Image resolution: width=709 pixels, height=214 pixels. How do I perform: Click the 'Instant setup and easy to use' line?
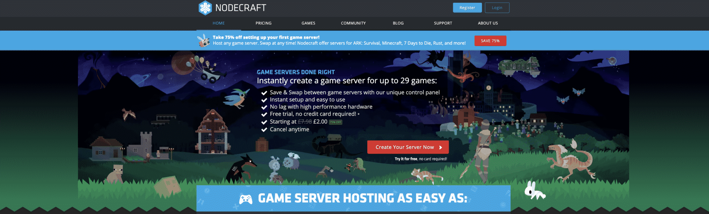307,100
